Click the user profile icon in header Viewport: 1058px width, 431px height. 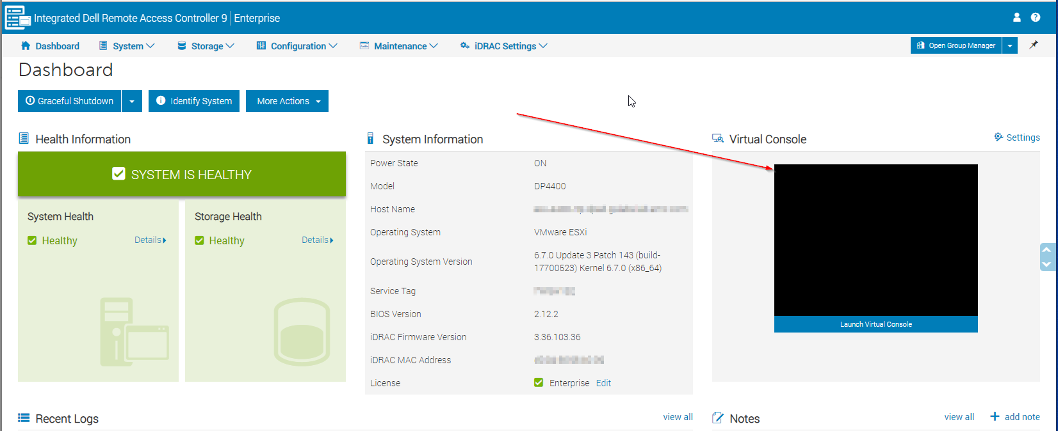(x=1016, y=17)
